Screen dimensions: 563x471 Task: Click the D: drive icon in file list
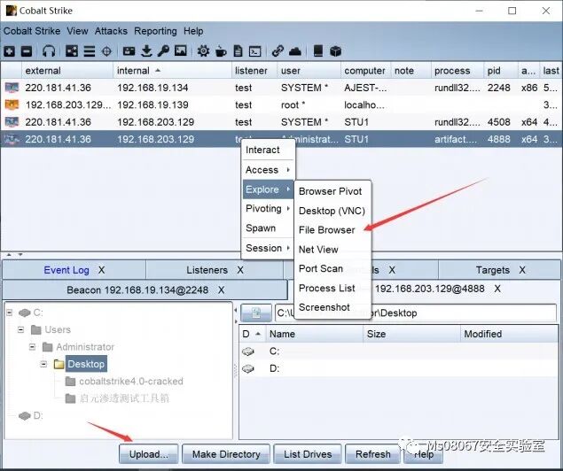[x=247, y=368]
